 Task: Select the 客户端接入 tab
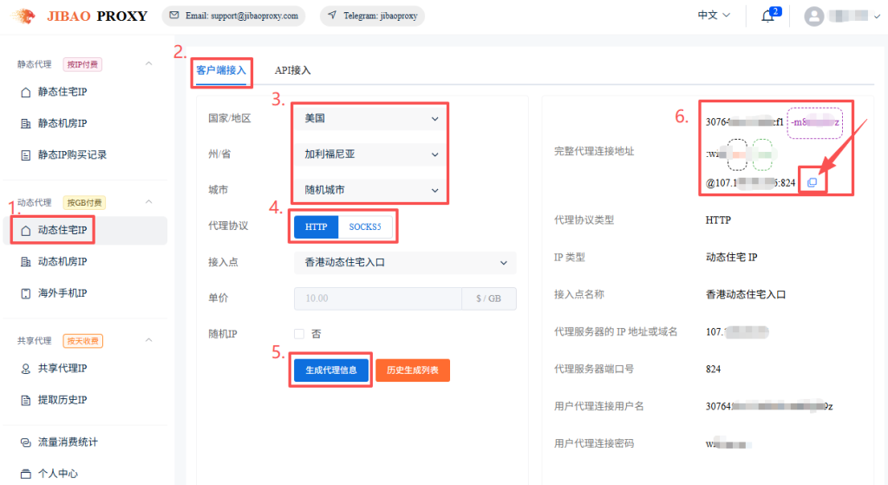221,70
